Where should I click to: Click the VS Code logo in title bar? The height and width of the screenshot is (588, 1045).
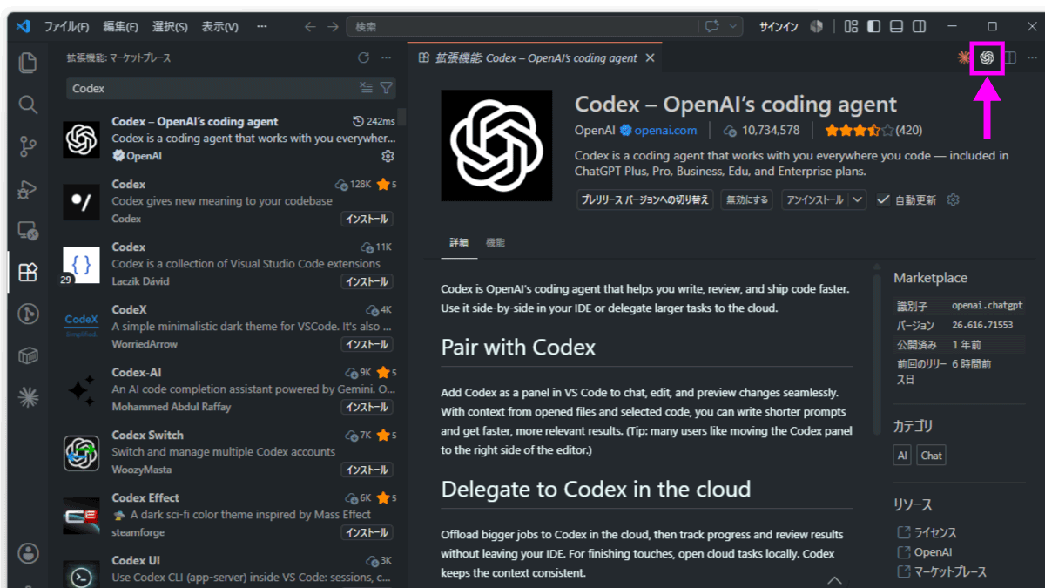(x=24, y=27)
